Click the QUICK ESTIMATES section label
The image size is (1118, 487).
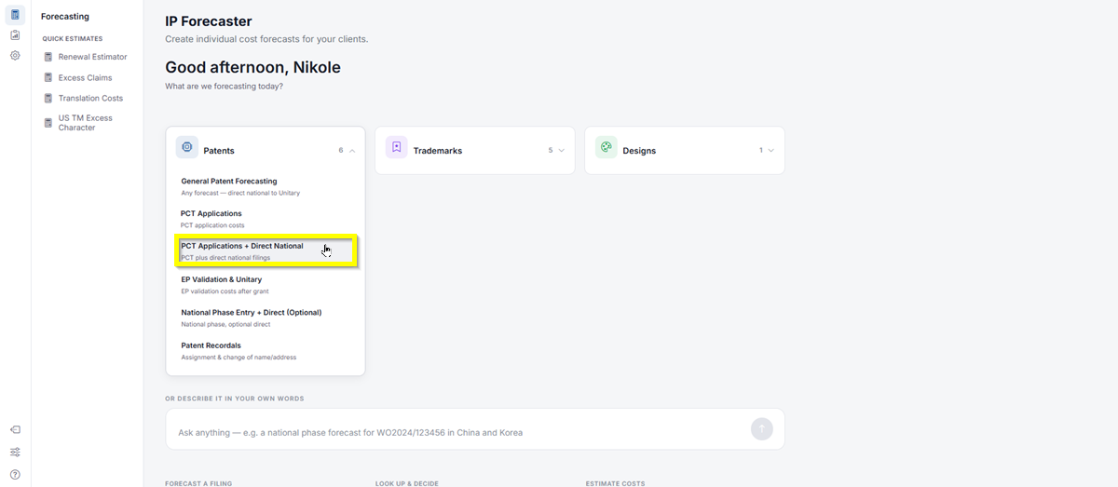(73, 39)
